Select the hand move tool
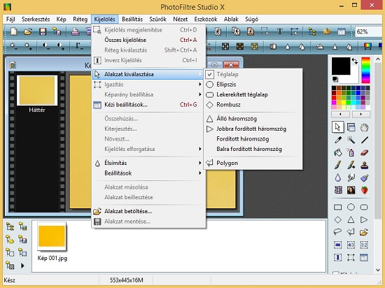Screen dimensions: 385x288 [364, 127]
